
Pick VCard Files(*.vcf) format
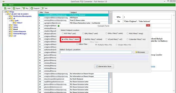[106, 39]
